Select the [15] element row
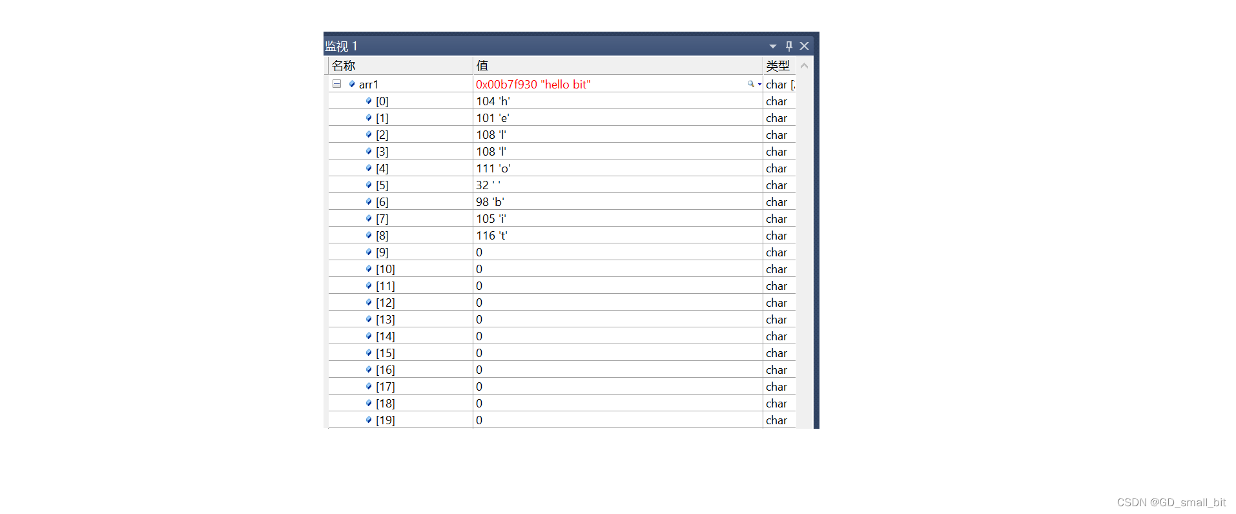The image size is (1236, 514). (562, 353)
